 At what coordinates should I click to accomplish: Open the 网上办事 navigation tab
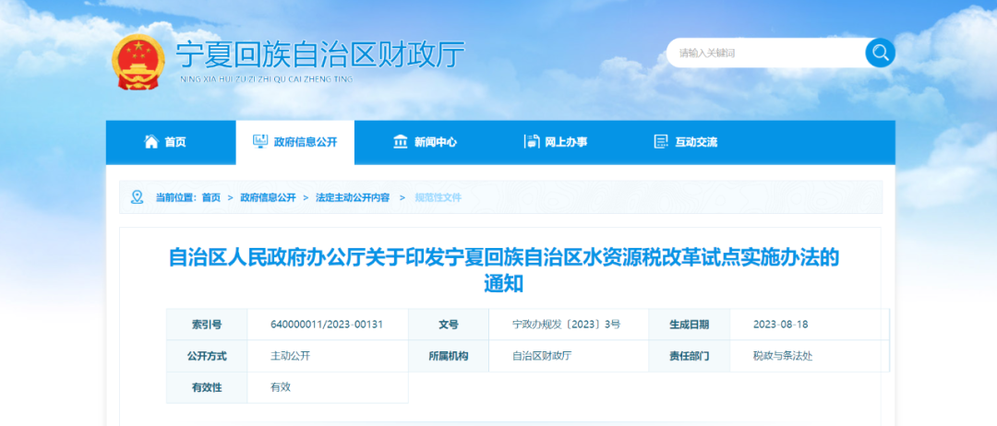coord(555,142)
